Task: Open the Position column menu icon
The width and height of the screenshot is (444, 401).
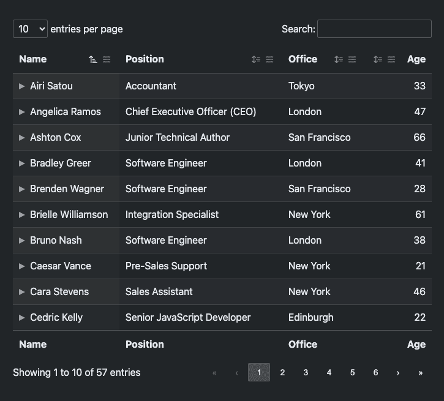Action: point(269,59)
